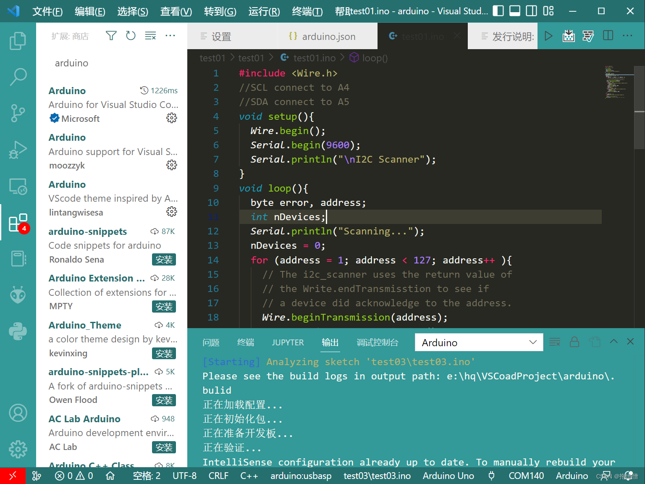Click the editor vertical scrollbar

[639, 107]
